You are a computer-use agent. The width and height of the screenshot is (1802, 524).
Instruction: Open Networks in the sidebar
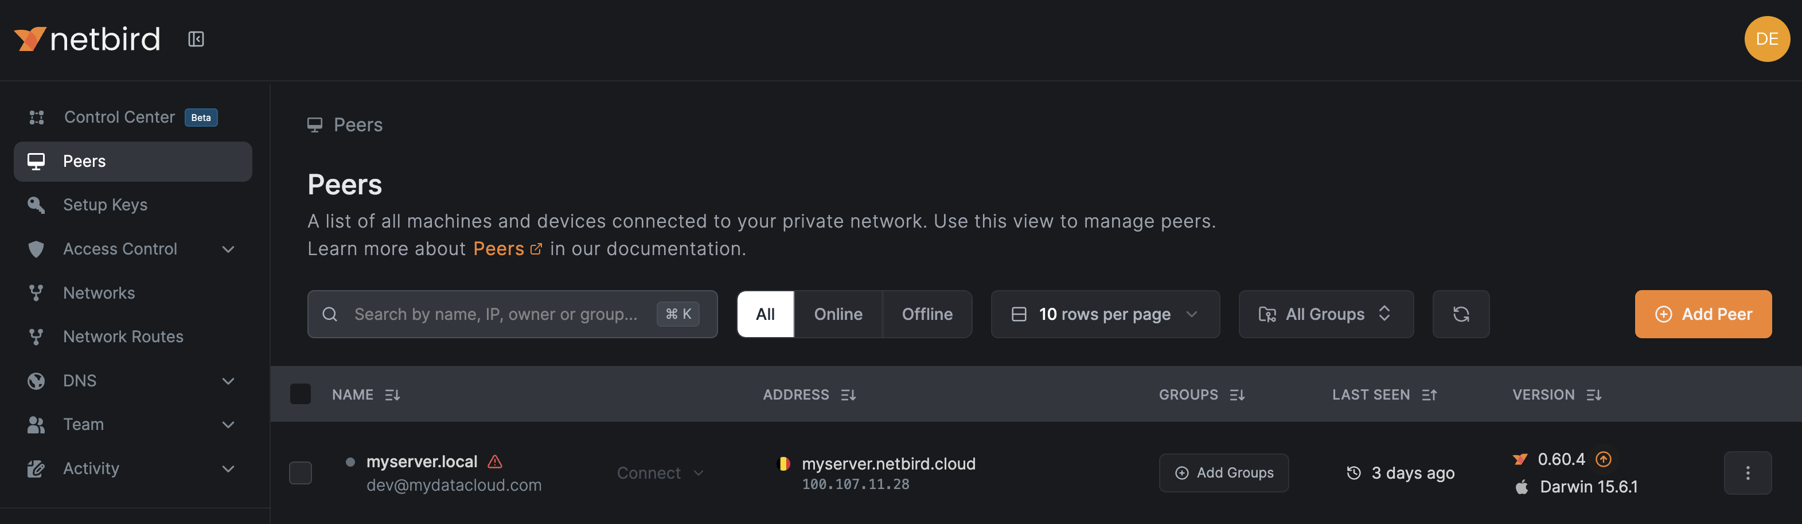point(133,293)
